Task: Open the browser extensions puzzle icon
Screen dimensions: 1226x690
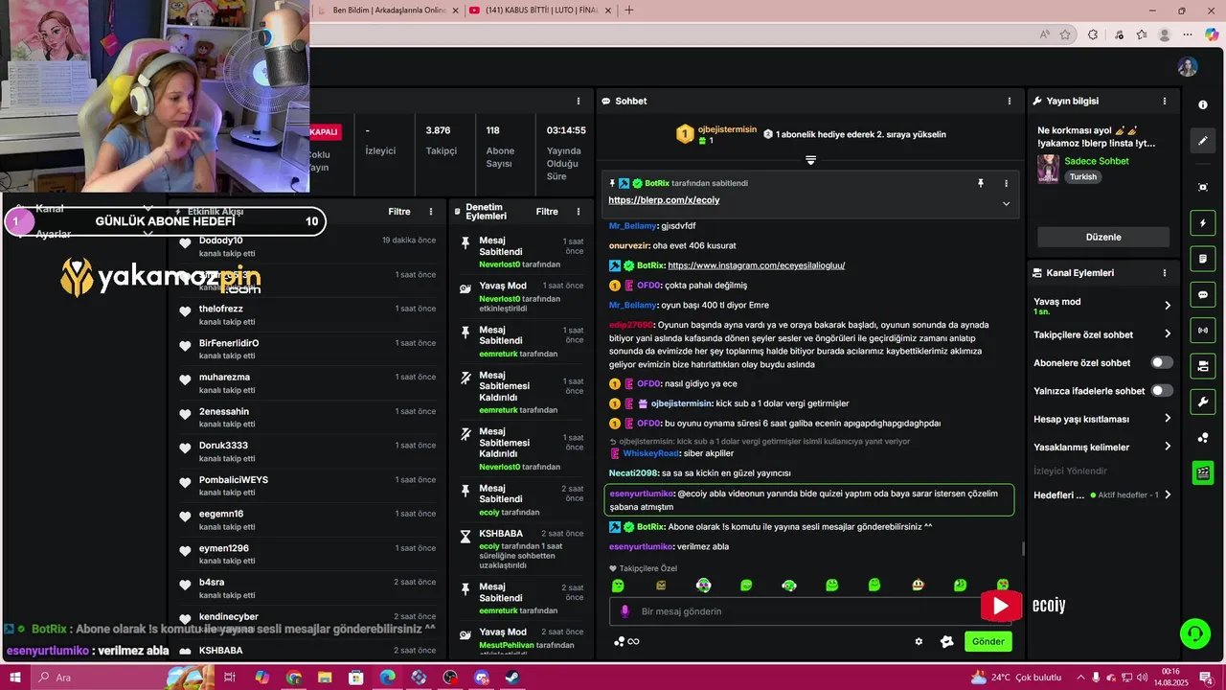Action: click(x=1093, y=34)
